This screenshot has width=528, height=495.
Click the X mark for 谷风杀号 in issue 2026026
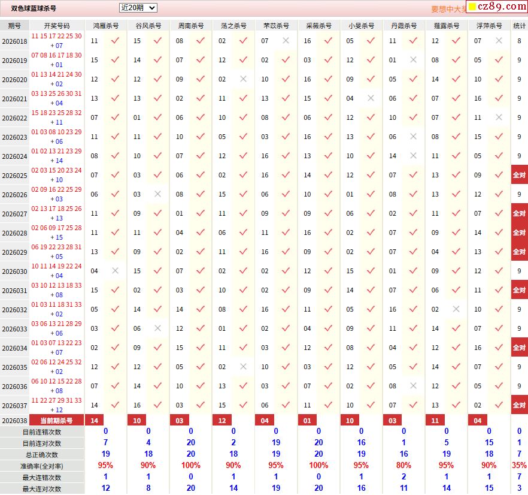tap(157, 194)
